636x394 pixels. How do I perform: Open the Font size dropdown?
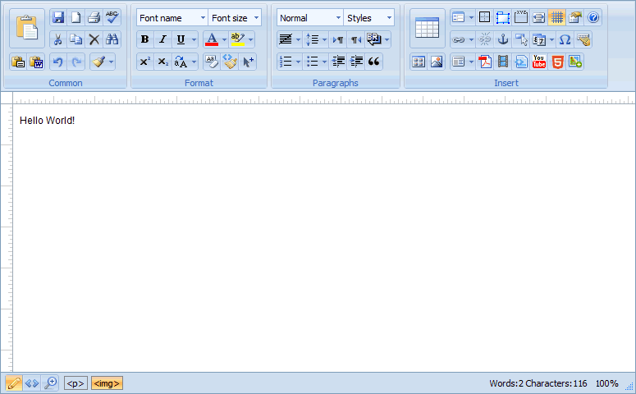point(235,18)
